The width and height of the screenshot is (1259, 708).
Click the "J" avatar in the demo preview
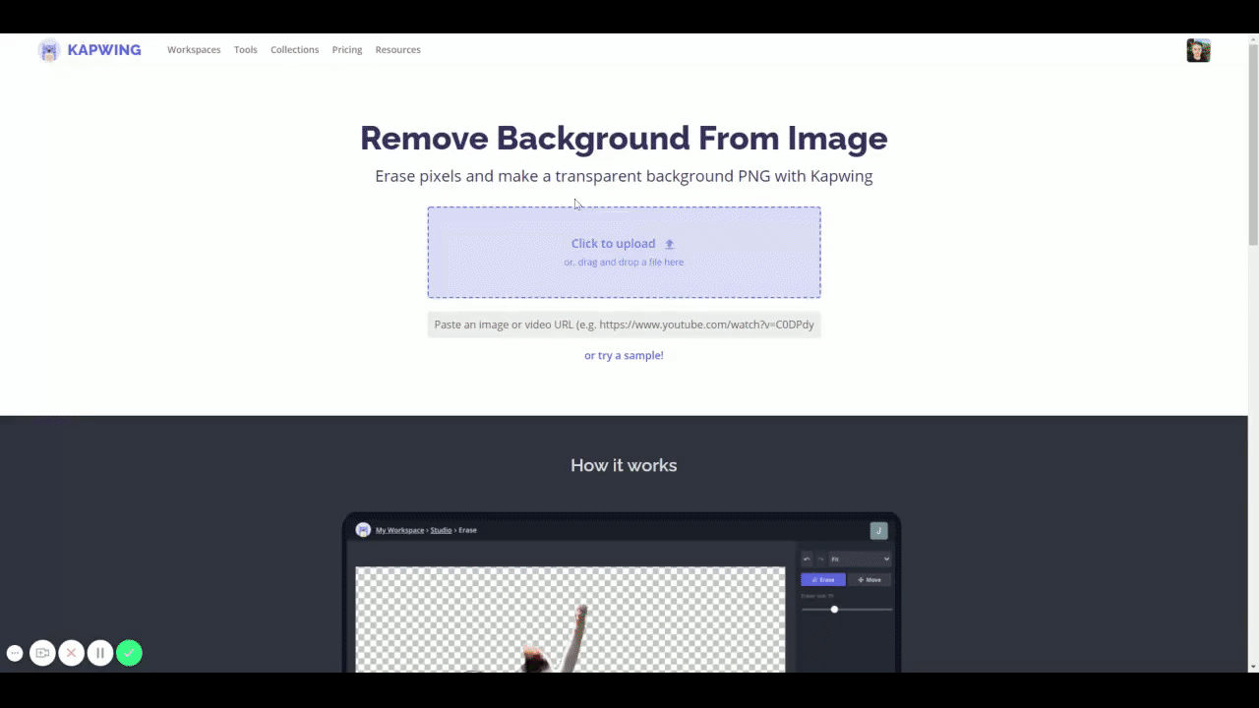tap(879, 531)
